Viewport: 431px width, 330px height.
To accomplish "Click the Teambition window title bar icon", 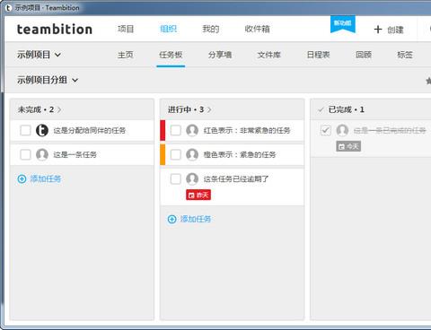I will 8,8.
